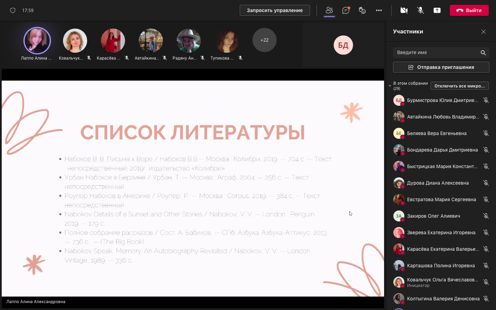Image resolution: width=496 pixels, height=310 pixels.
Task: Toggle the camera on
Action: point(404,10)
